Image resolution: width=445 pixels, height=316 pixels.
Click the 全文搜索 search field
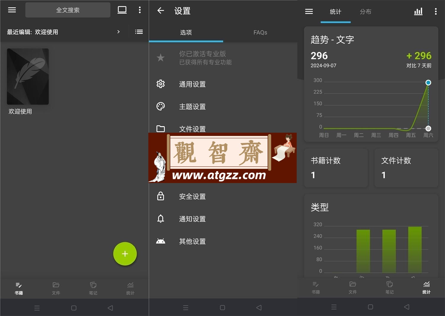(68, 10)
